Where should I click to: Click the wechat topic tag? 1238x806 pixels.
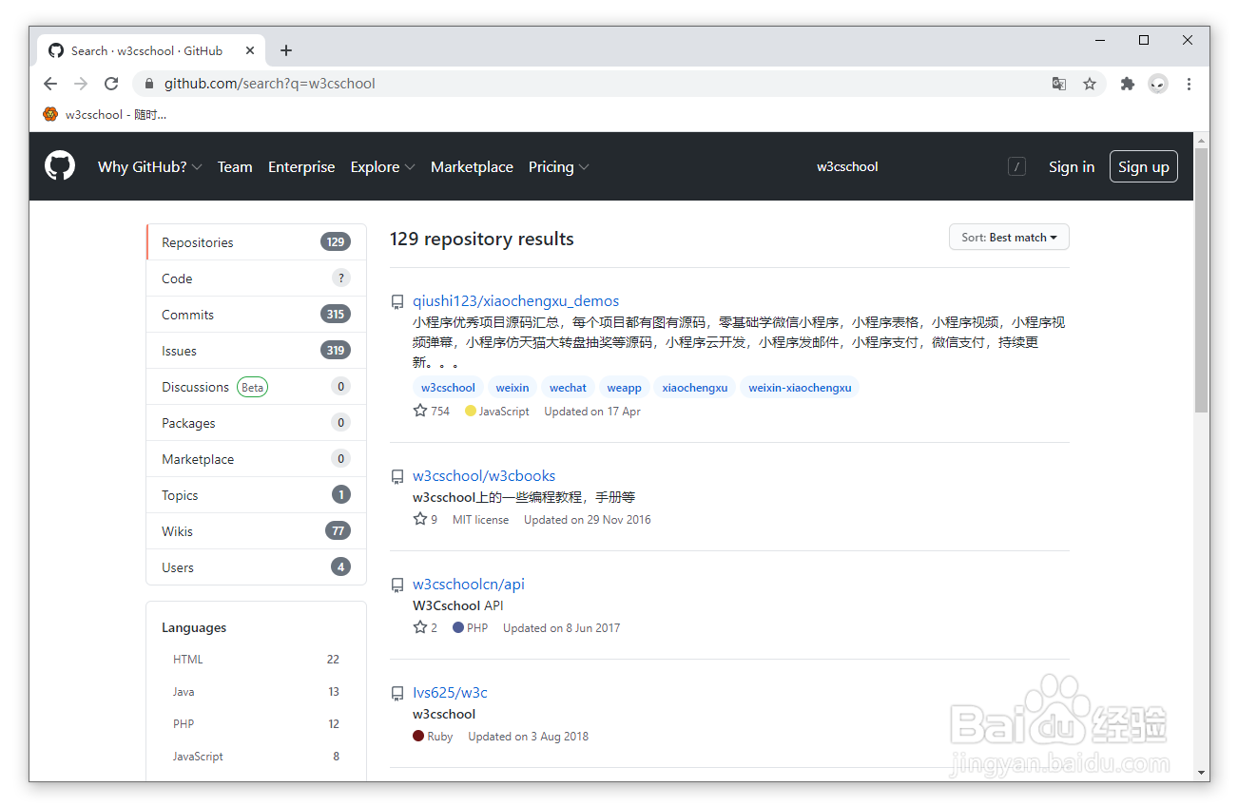coord(568,388)
